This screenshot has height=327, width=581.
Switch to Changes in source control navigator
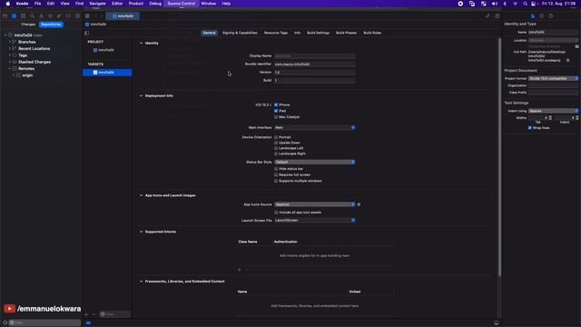point(28,25)
